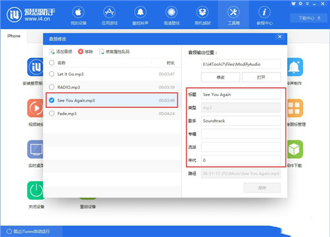Click the 年代 year field showing 0
This screenshot has width=330, height=237.
click(241, 160)
